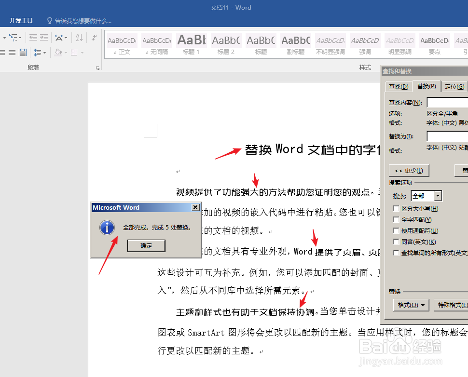Click the 确定 button in the dialog
468x377 pixels.
(x=146, y=245)
